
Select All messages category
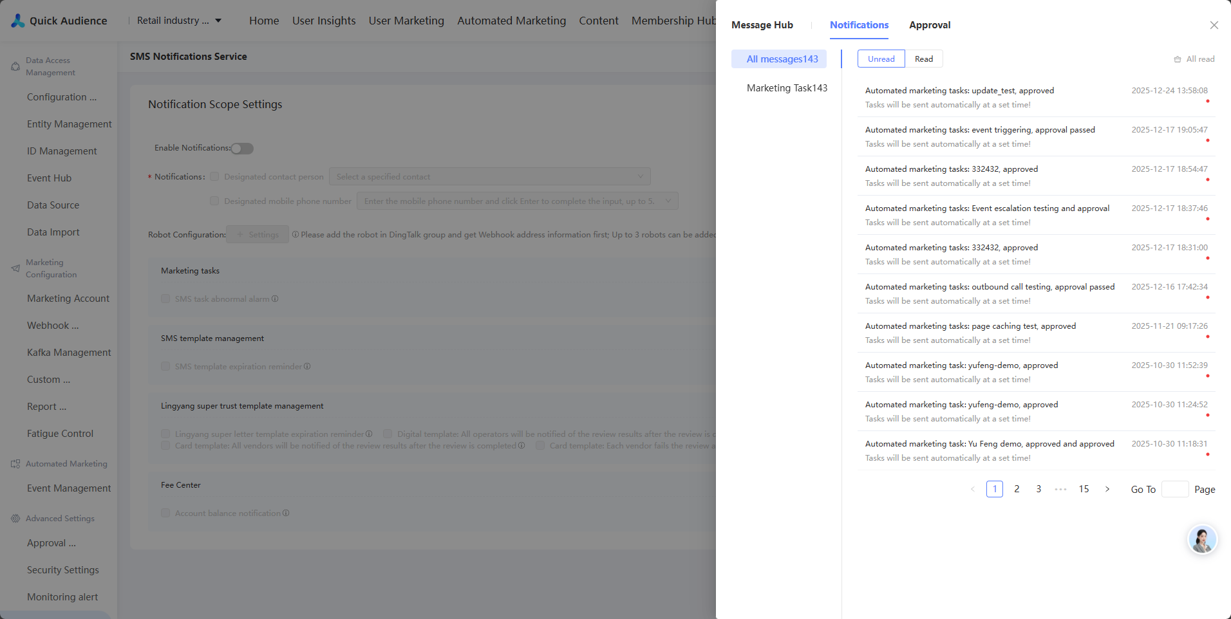point(779,59)
